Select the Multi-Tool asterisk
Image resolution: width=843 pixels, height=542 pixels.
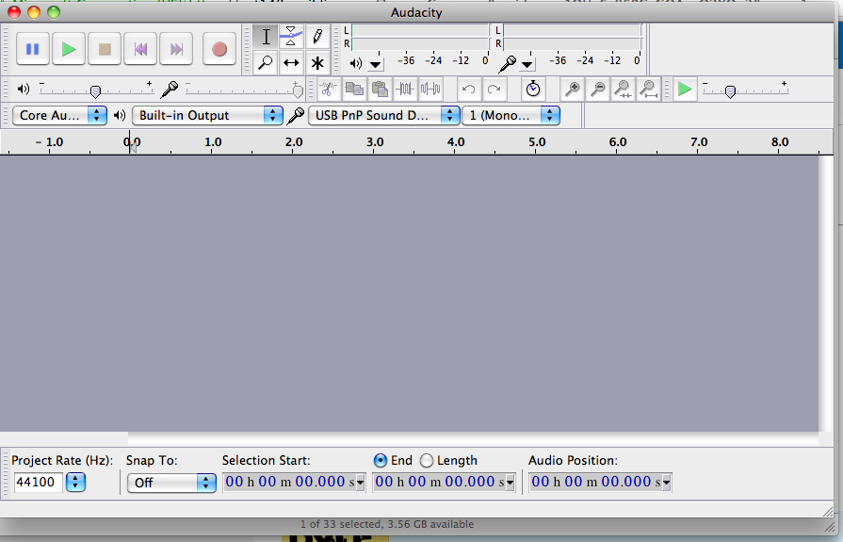[317, 62]
